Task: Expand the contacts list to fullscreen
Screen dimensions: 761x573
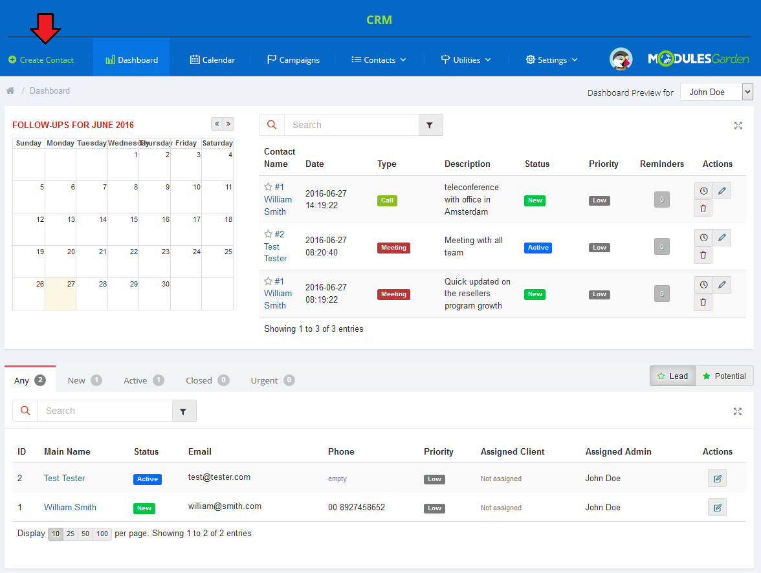Action: (x=737, y=411)
